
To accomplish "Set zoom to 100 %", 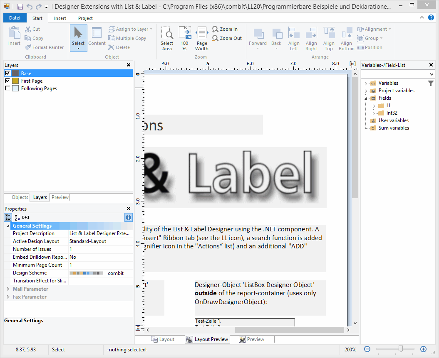I will point(184,38).
